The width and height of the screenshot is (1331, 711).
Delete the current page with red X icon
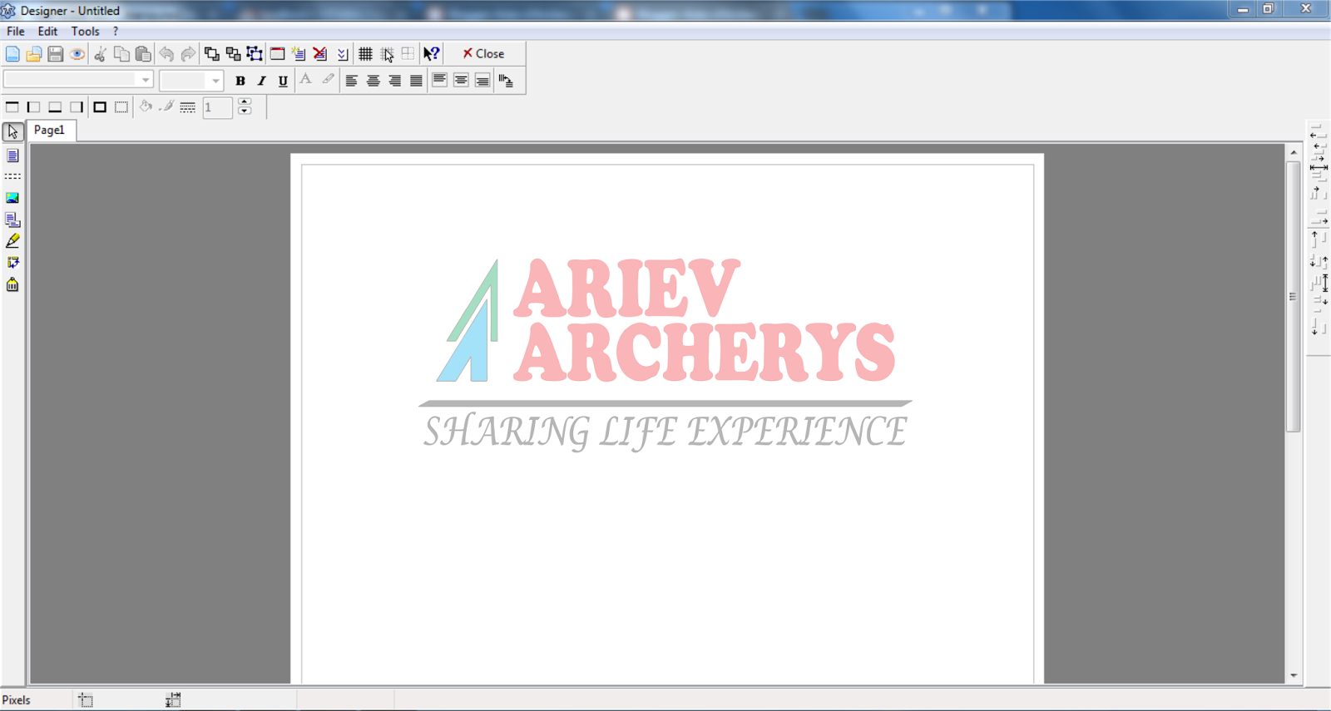320,54
